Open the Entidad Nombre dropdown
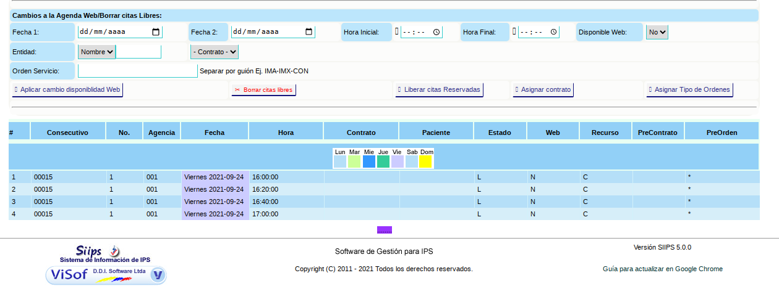The width and height of the screenshot is (779, 286). point(96,52)
